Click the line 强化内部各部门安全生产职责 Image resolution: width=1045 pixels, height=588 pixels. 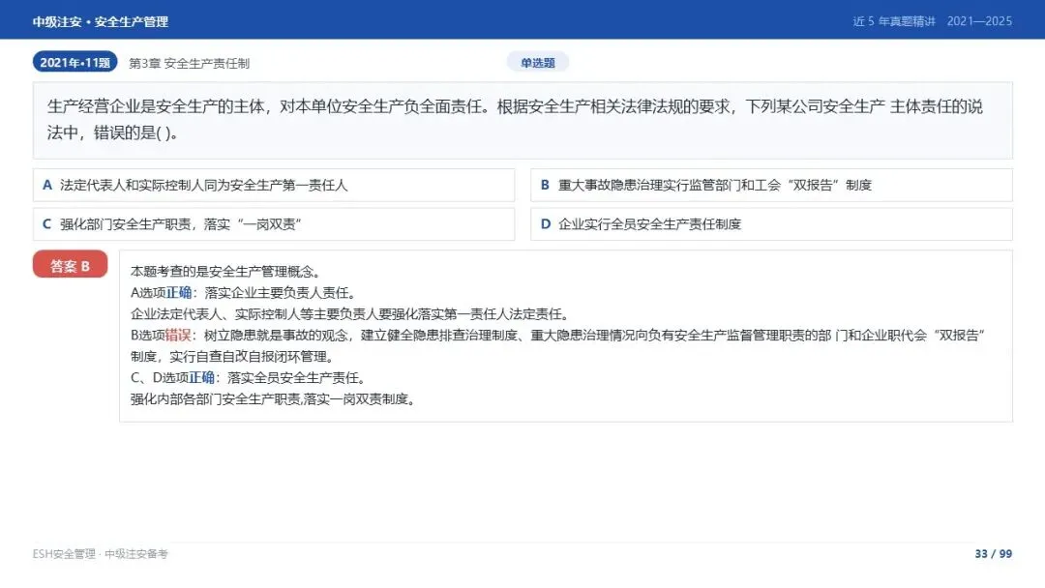point(274,398)
